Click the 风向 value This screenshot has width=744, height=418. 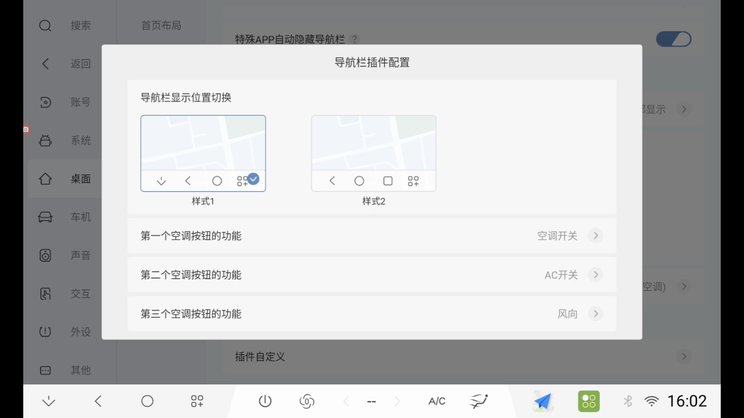coord(567,313)
